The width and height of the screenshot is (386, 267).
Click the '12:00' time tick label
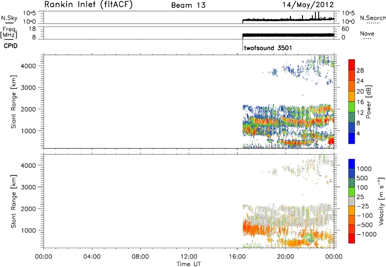(x=189, y=257)
